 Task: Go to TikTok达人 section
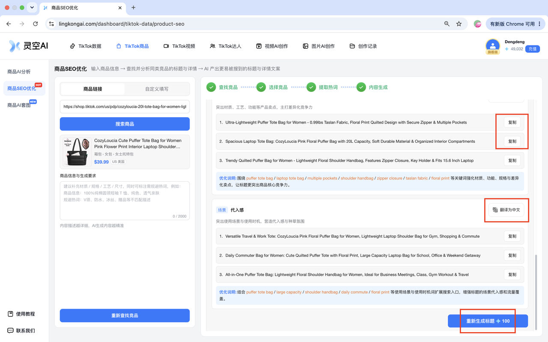click(226, 46)
